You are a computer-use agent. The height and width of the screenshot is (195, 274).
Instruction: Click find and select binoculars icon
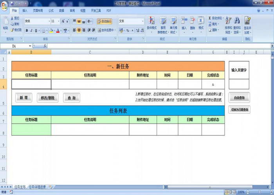pos(237,21)
